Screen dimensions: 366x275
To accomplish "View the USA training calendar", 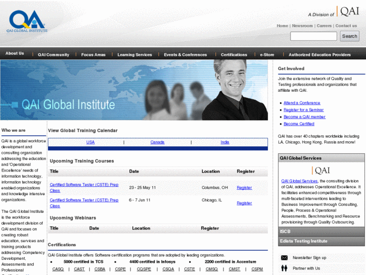I will coord(90,142).
